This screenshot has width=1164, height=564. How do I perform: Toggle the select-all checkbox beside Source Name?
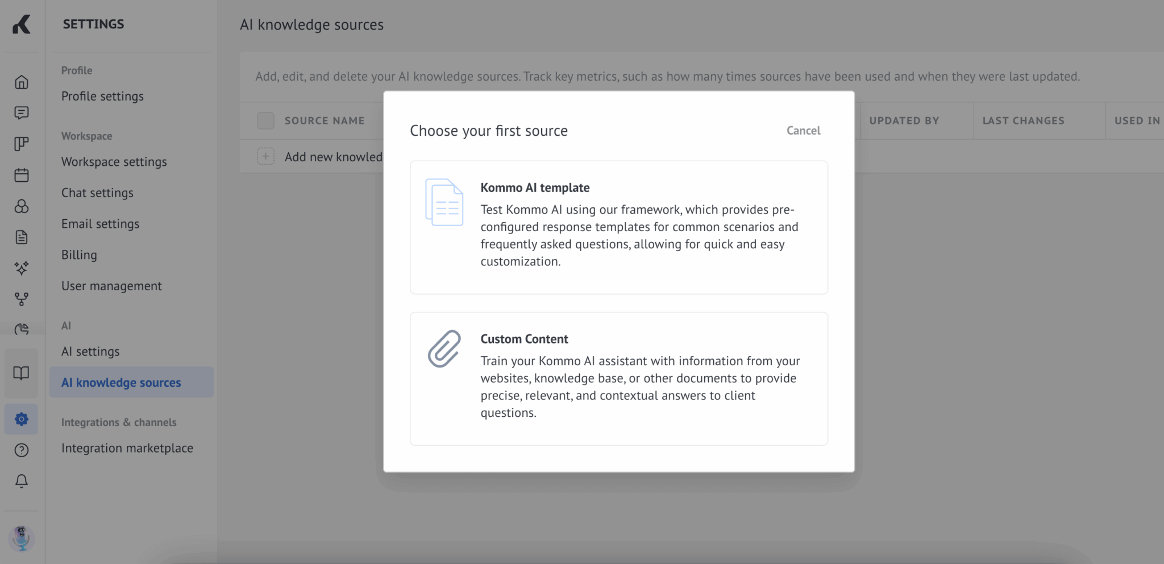265,120
